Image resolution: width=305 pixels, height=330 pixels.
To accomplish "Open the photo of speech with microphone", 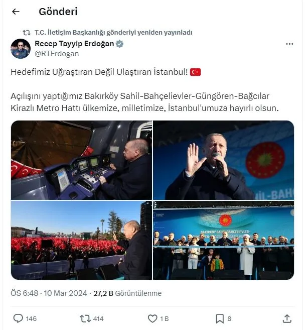I will (223, 160).
